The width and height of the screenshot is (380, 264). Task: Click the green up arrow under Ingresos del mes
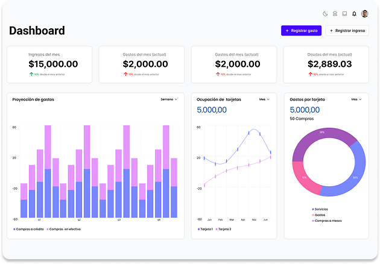(x=31, y=74)
